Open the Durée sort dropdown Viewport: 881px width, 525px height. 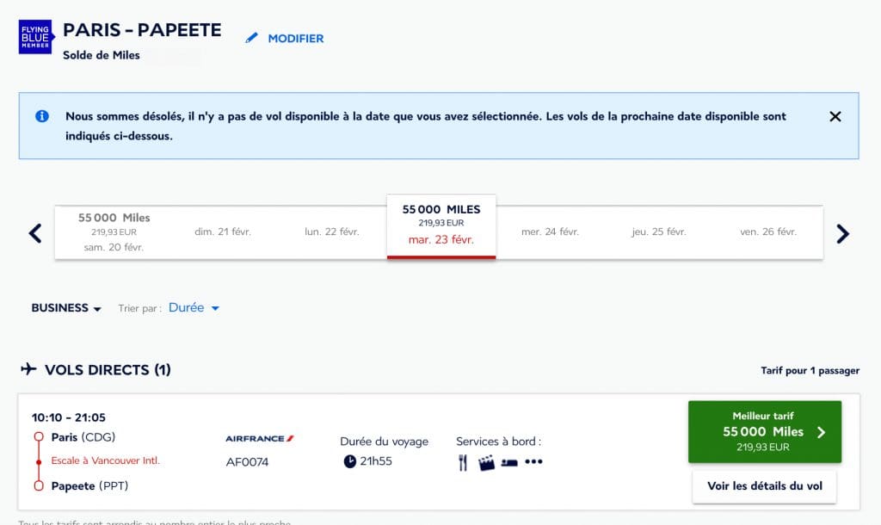click(194, 307)
